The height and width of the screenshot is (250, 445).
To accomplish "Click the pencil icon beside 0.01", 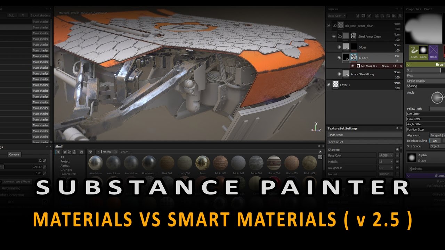I will (44, 173).
